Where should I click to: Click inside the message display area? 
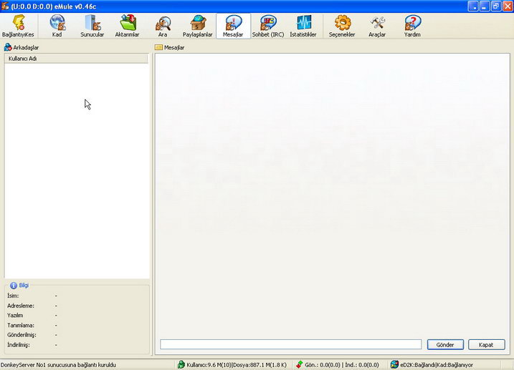[332, 195]
